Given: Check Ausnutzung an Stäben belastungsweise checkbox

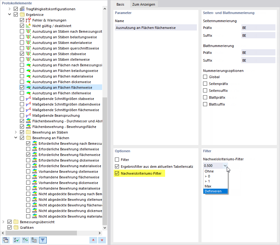Looking at the screenshot, I should (22, 37).
